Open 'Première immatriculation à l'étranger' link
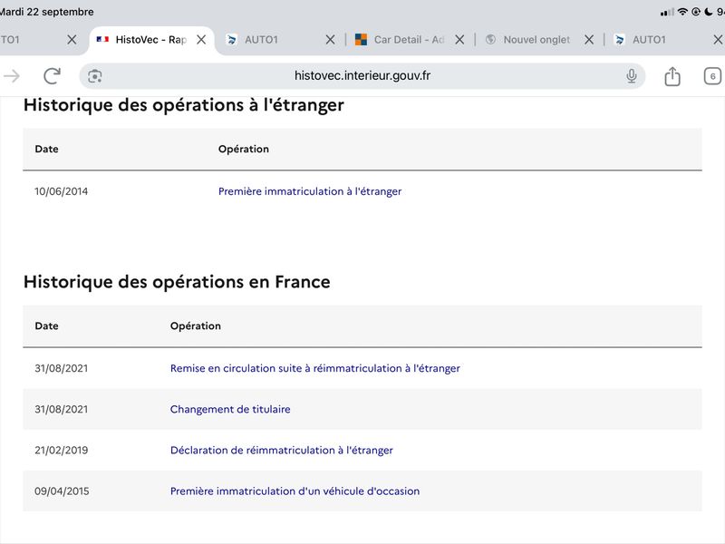The image size is (725, 544). [x=310, y=191]
